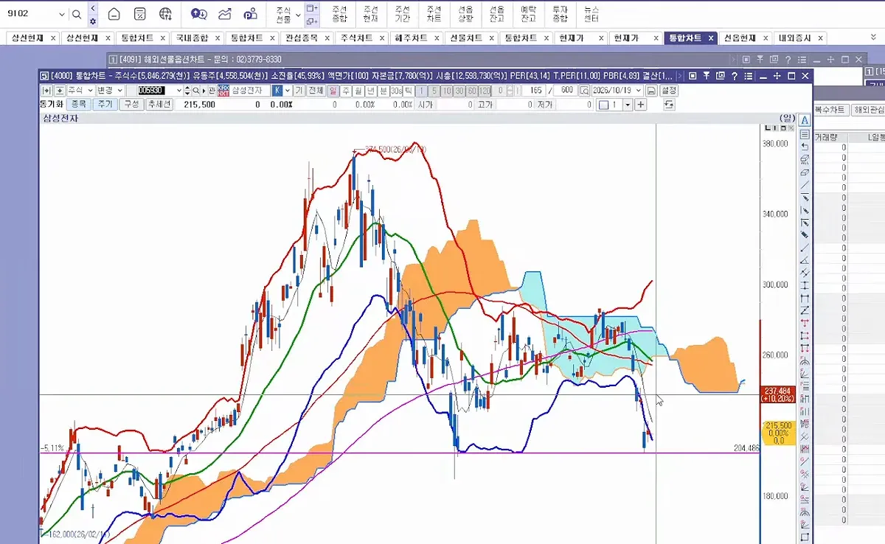Viewport: 885px width, 544px height.
Task: Click the chat-download bubble icon in top toolbar
Action: (x=198, y=14)
